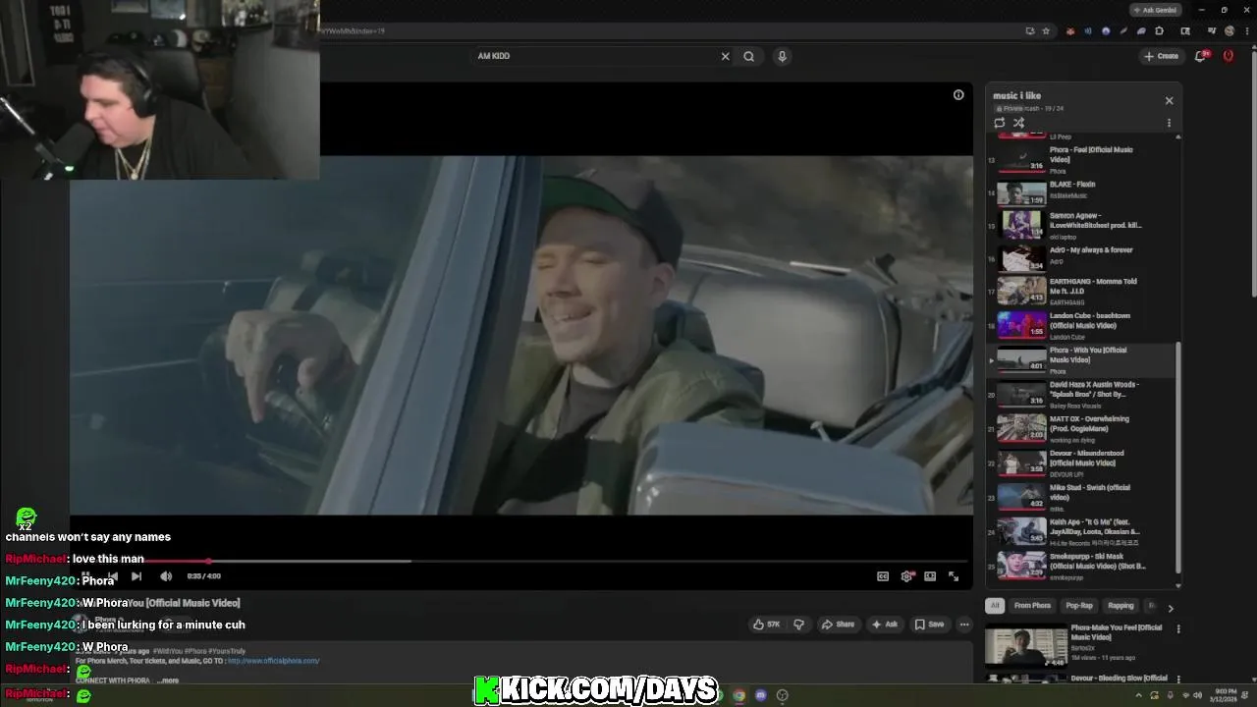Save video to playlist

click(929, 625)
